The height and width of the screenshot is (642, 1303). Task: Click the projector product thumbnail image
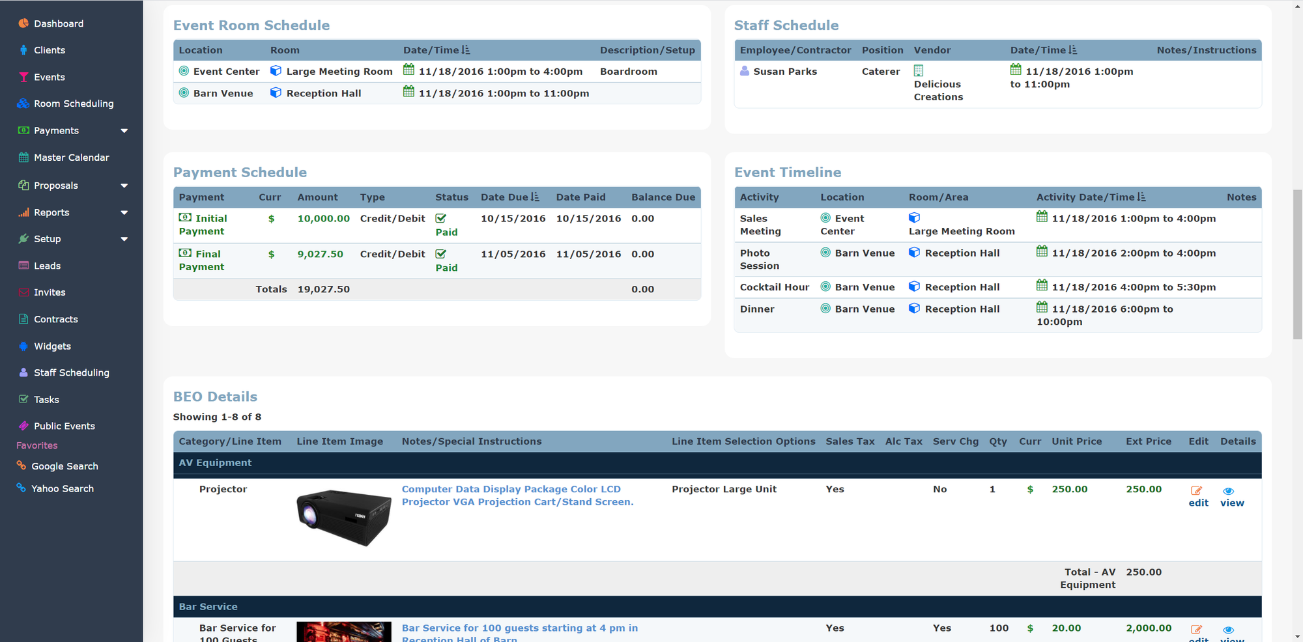tap(344, 518)
